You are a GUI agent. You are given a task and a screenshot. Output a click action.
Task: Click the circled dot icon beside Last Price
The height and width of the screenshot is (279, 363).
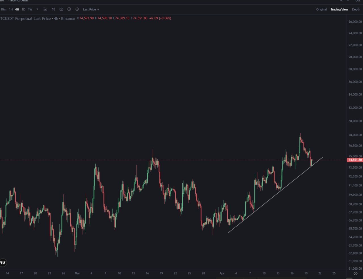click(x=77, y=9)
